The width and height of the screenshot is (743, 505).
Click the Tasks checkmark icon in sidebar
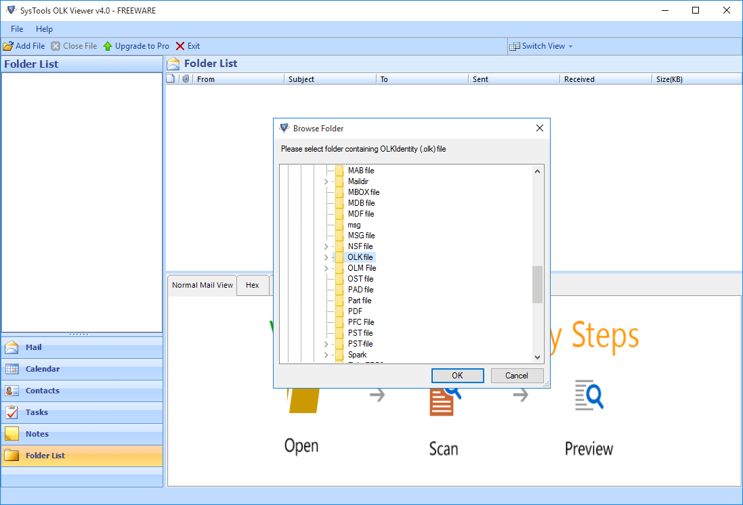12,412
